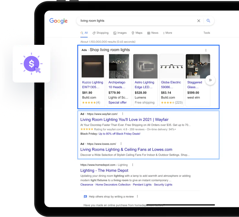Click the $599.00 price text
This screenshot has height=217, width=239.
point(193,93)
